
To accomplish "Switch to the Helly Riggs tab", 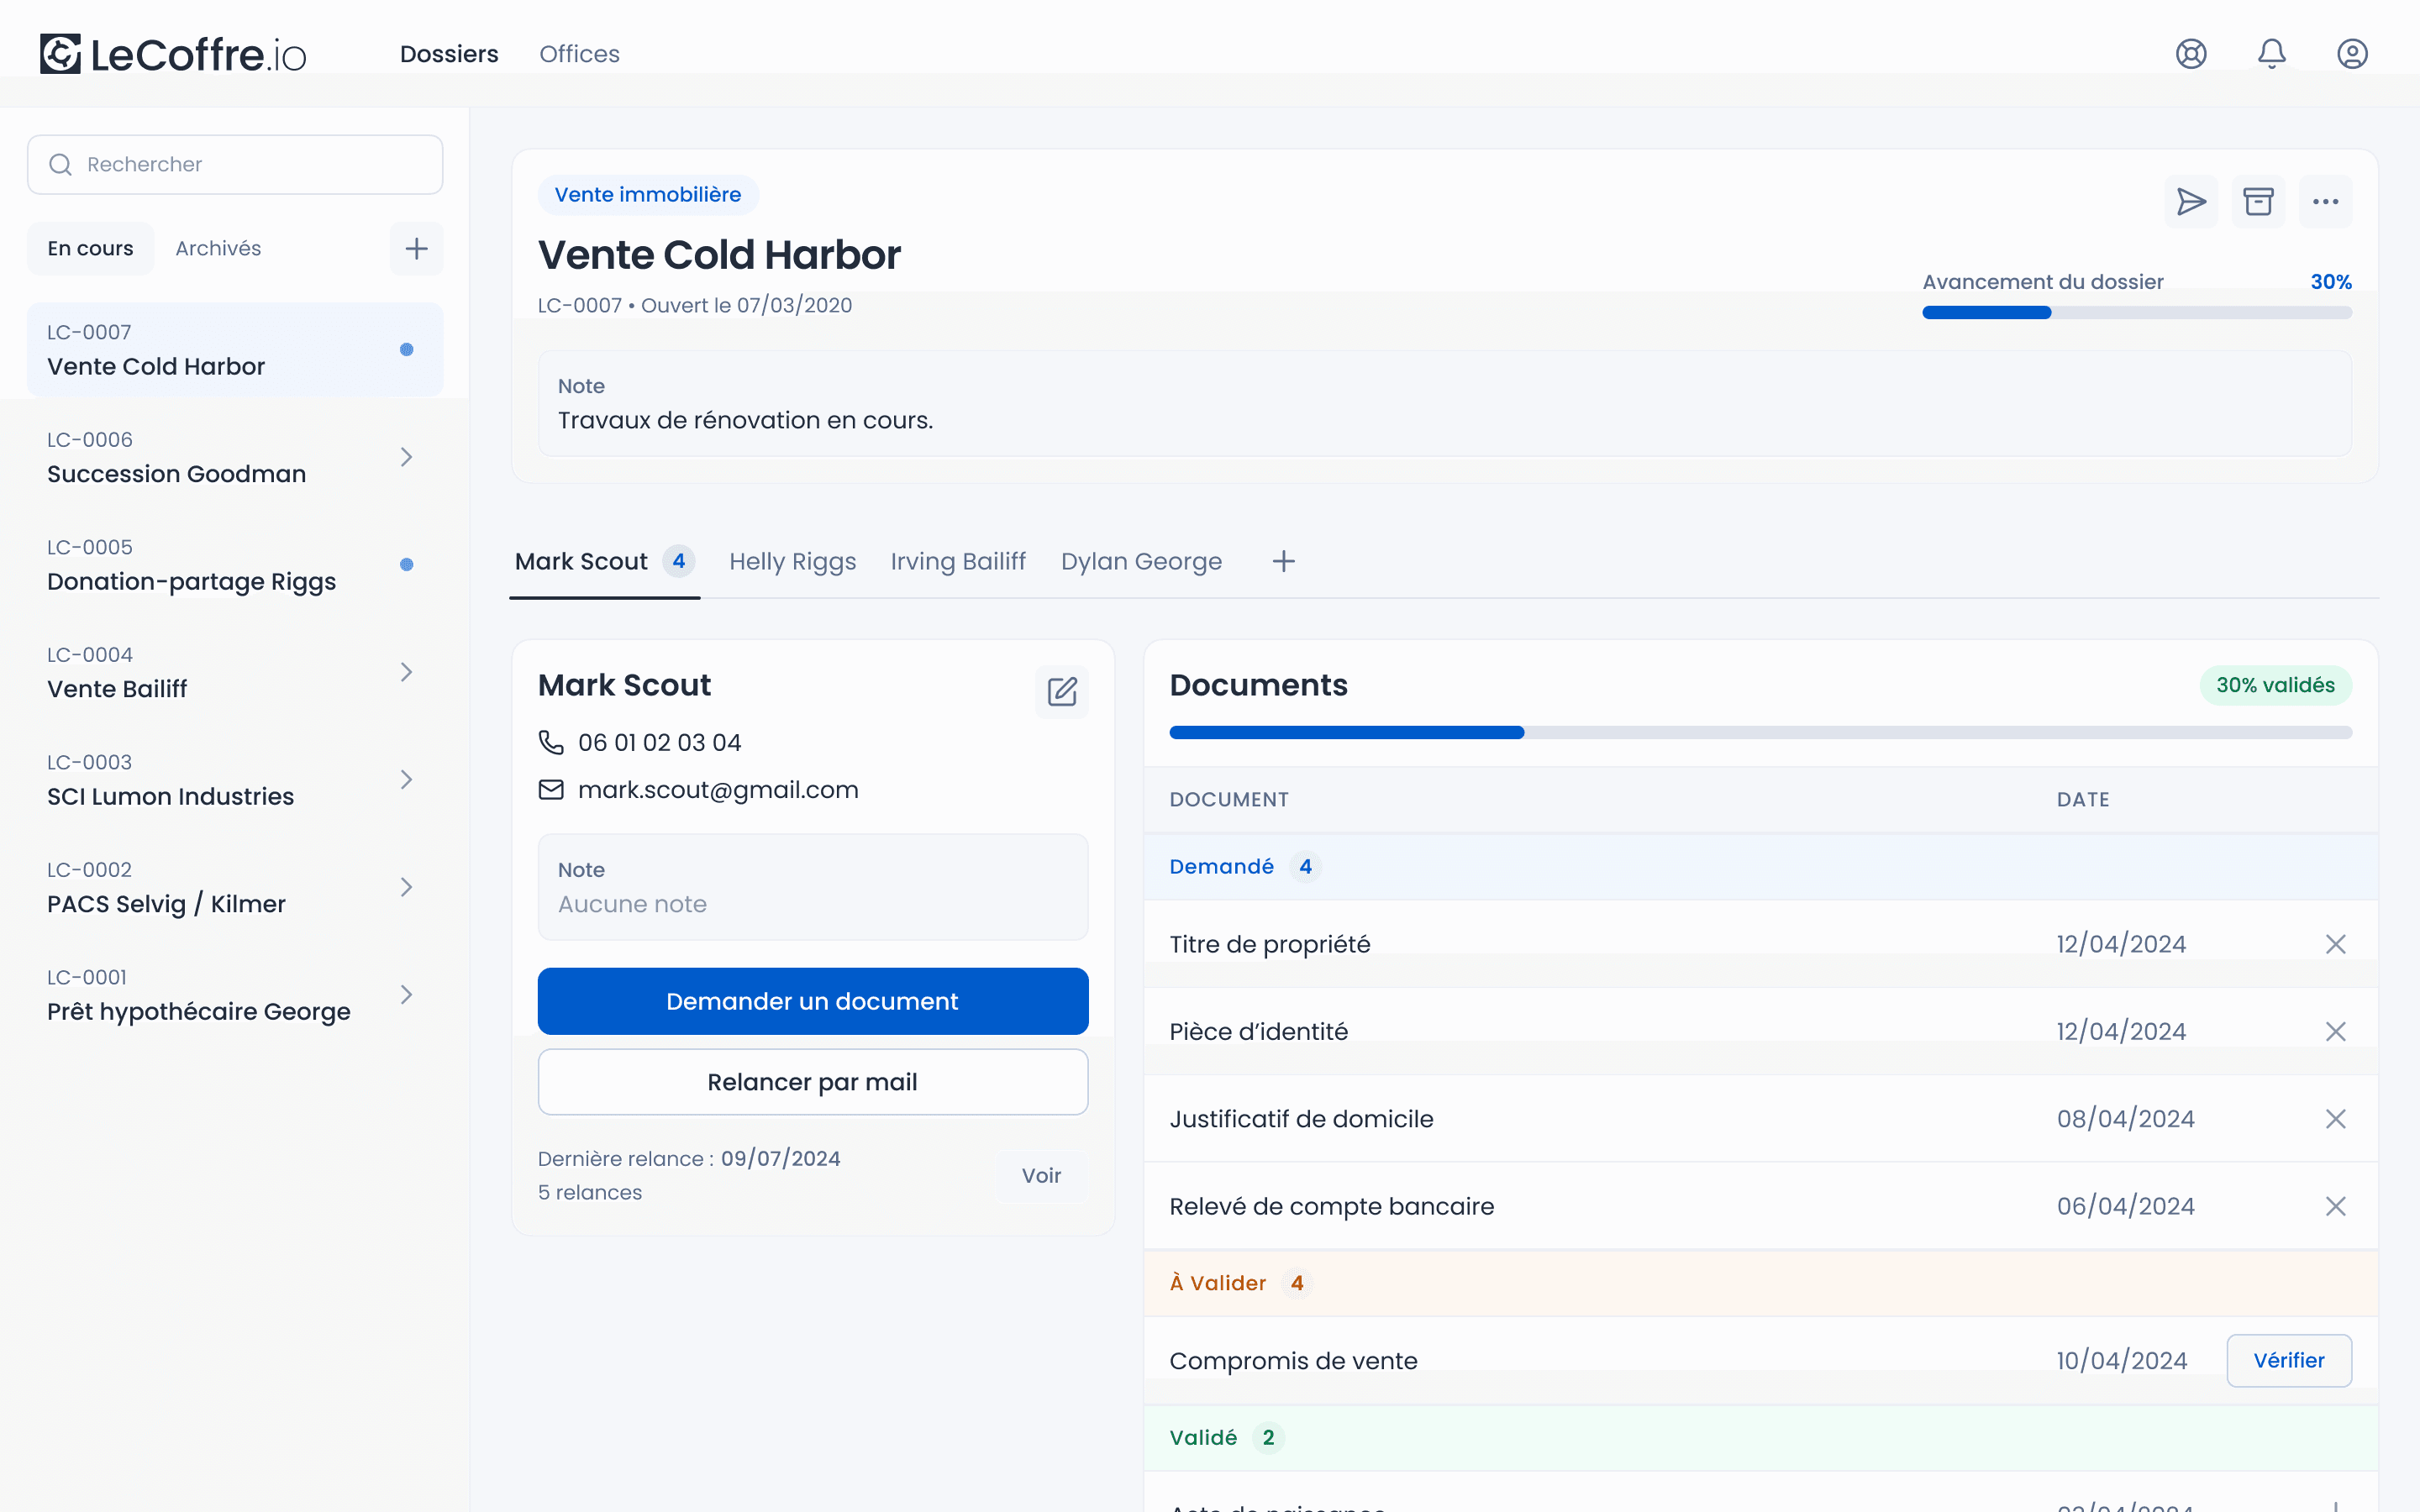I will [x=792, y=561].
